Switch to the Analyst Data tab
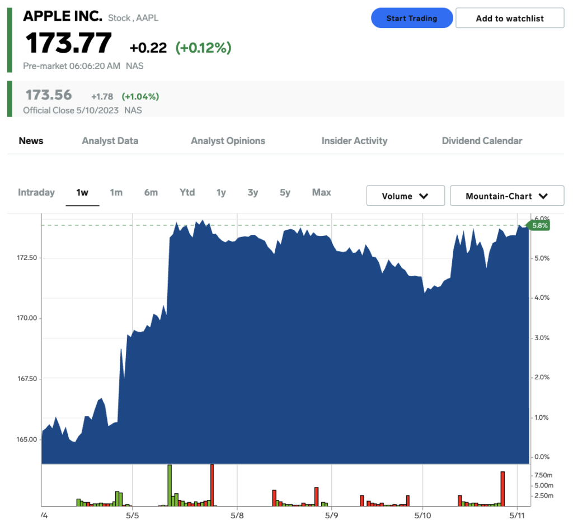Viewport: 573px width, 529px height. [110, 141]
